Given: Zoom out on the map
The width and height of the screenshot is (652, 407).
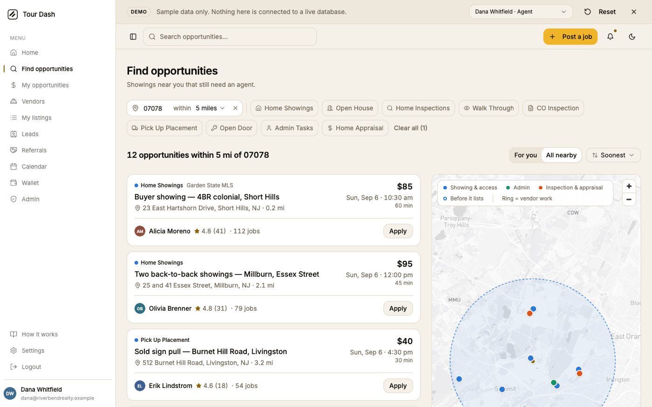Looking at the screenshot, I should coord(629,199).
